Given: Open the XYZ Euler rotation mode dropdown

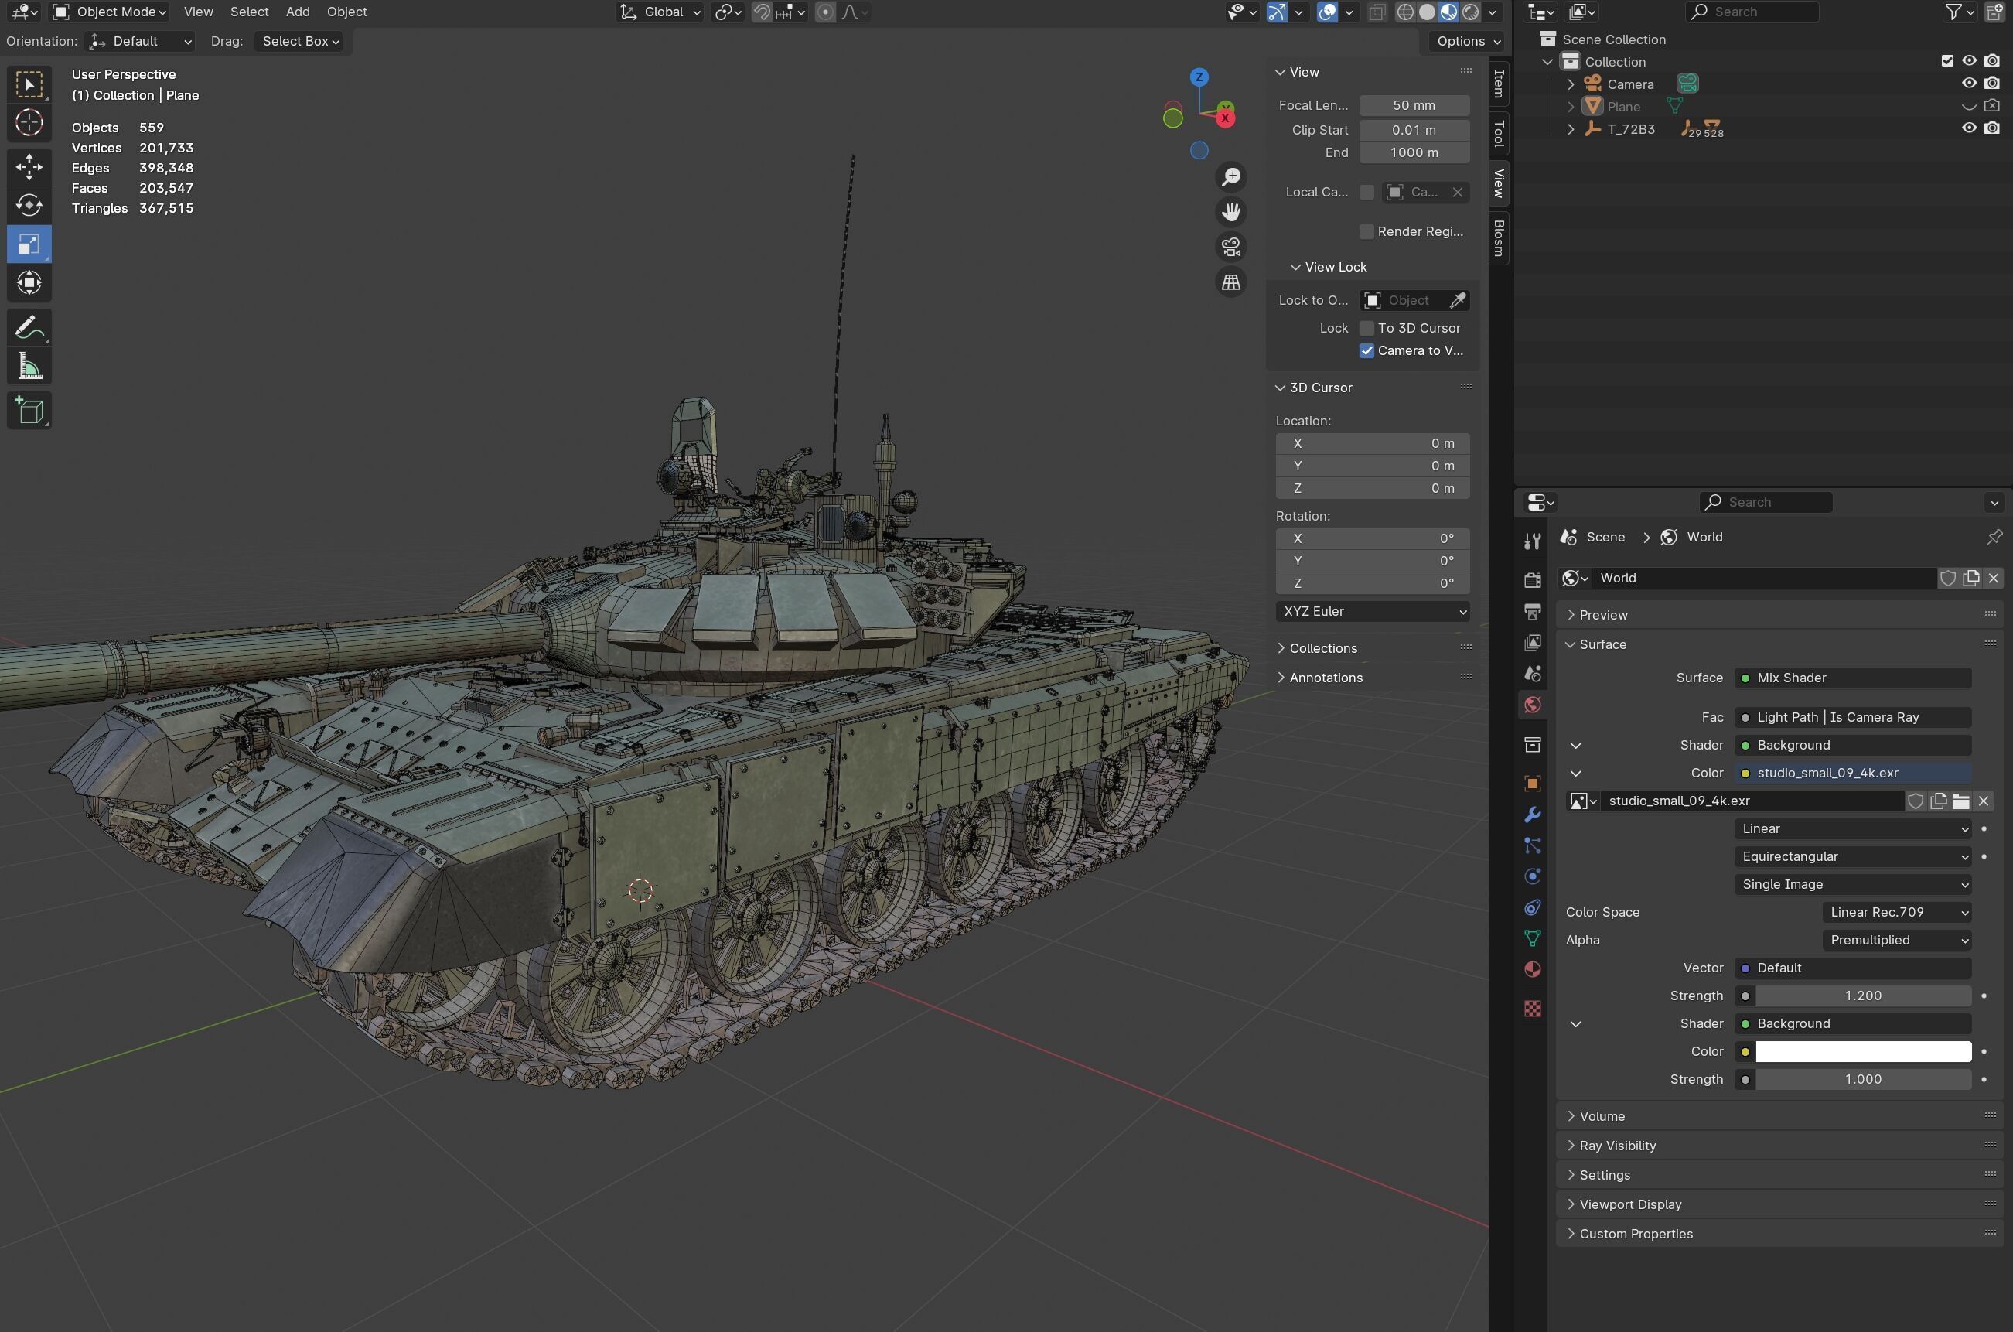Looking at the screenshot, I should pos(1373,612).
